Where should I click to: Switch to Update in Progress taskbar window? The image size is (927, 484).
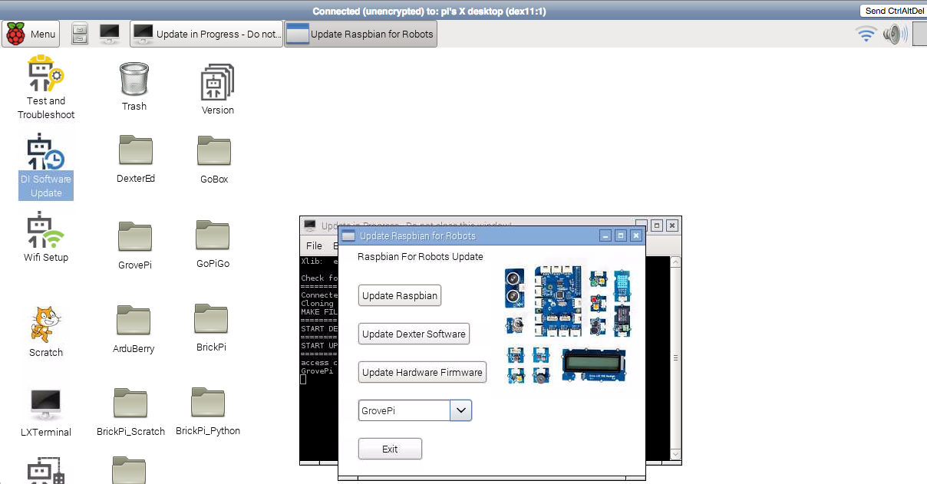[x=206, y=34]
